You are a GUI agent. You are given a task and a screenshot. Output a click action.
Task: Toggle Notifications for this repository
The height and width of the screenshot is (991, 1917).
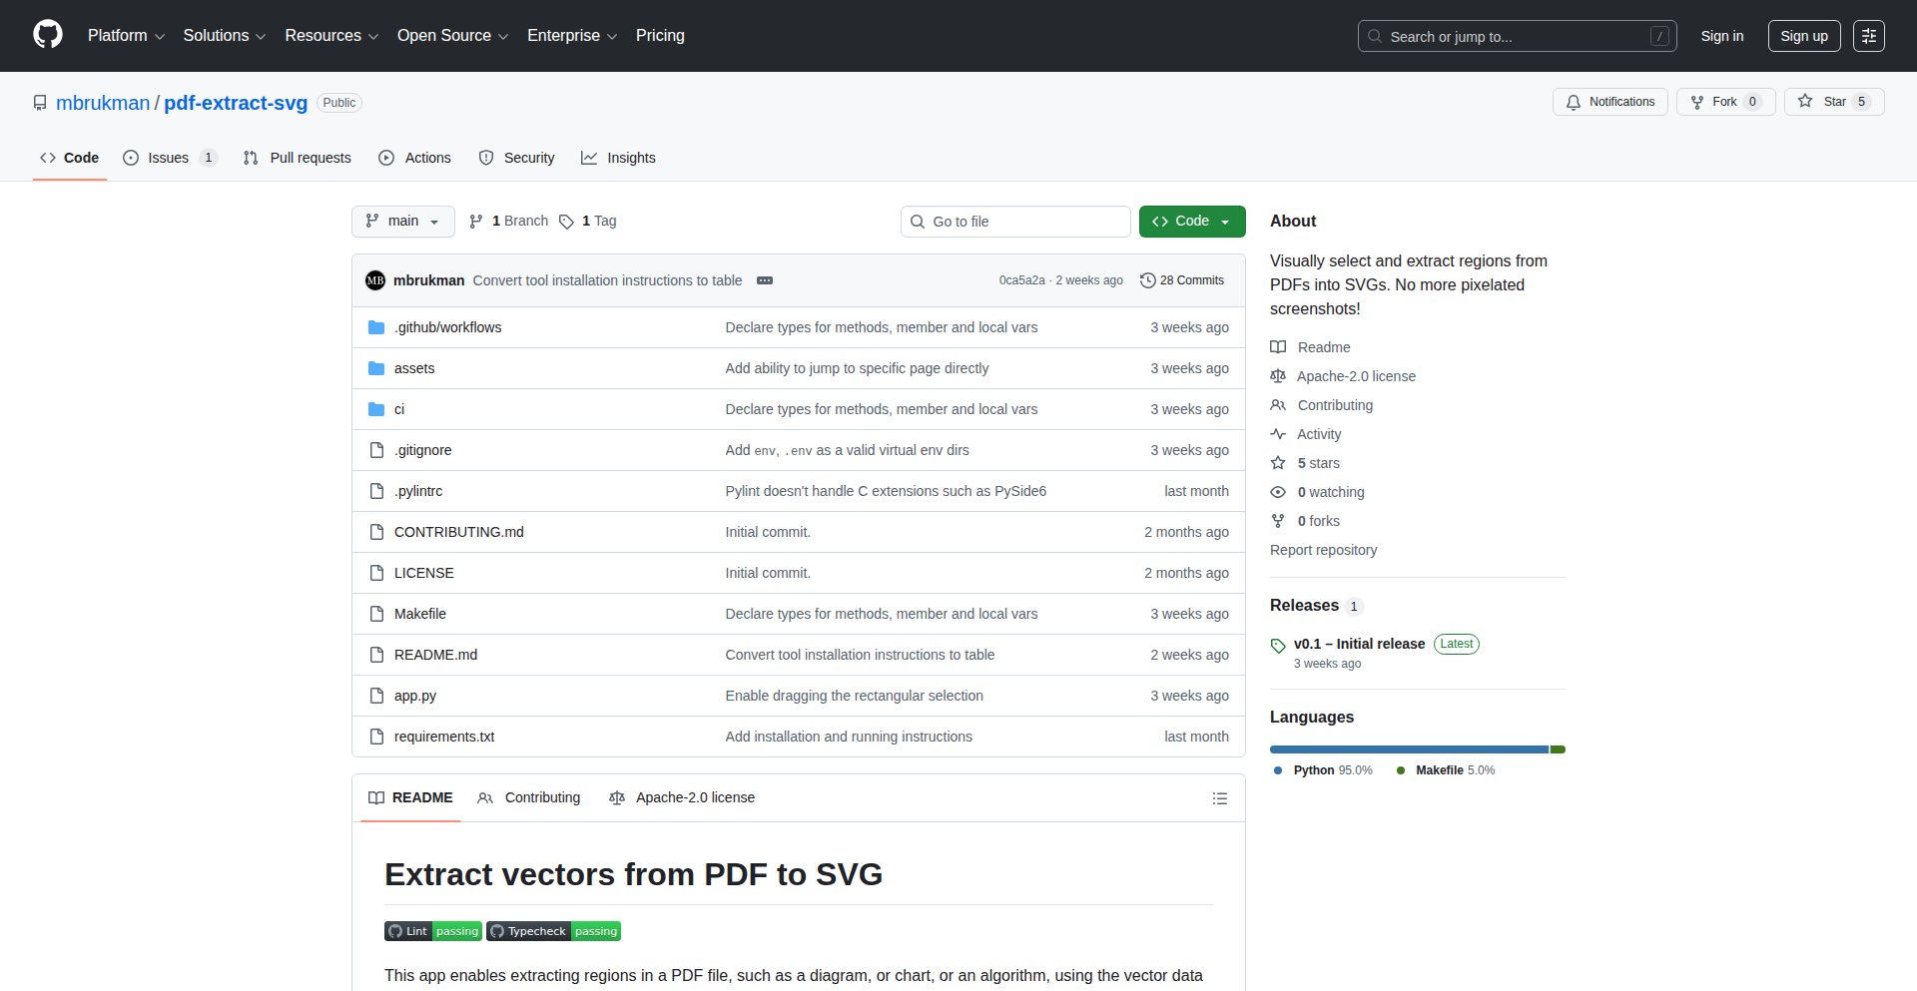[1609, 102]
